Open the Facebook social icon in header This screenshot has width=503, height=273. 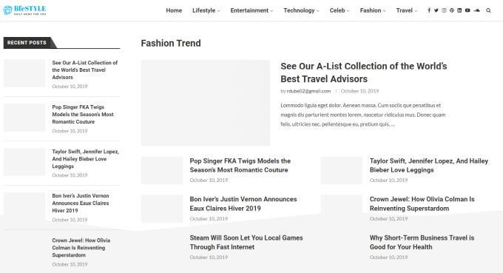429,10
